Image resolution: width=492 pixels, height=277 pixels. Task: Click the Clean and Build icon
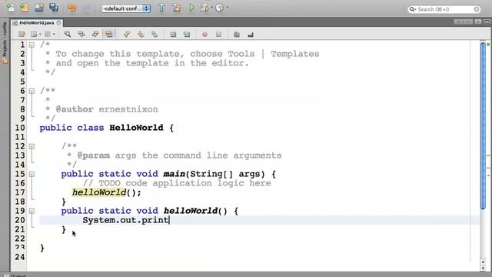[x=176, y=8]
